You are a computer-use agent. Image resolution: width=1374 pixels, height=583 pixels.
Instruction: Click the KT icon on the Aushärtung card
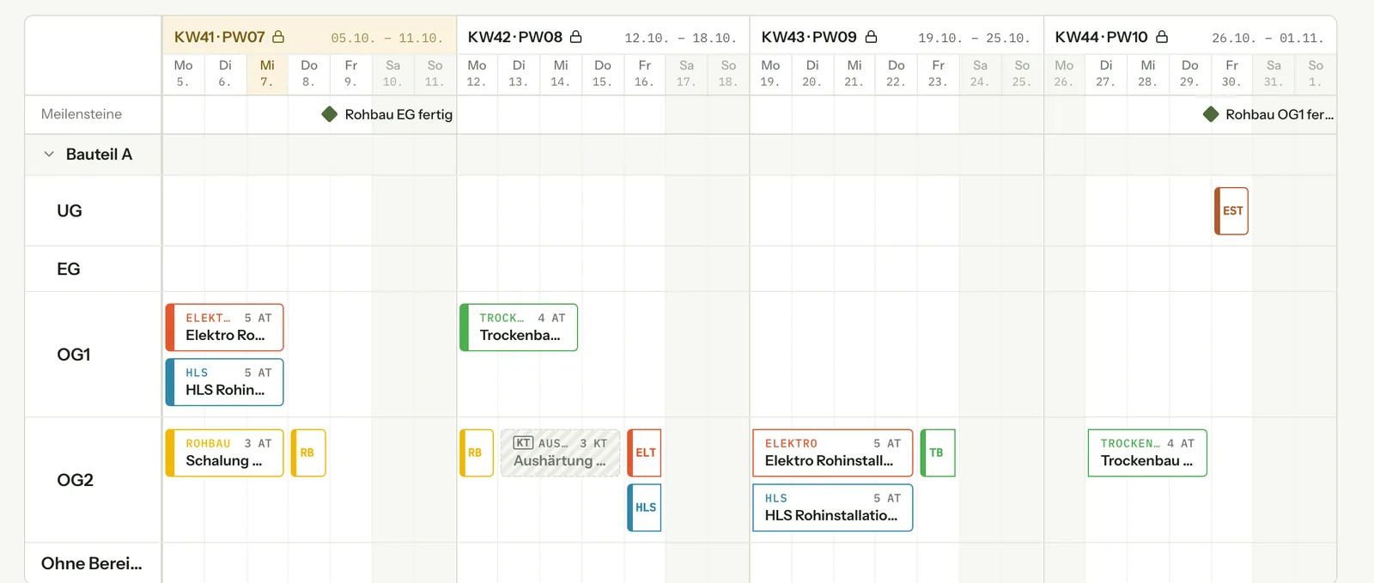tap(523, 443)
